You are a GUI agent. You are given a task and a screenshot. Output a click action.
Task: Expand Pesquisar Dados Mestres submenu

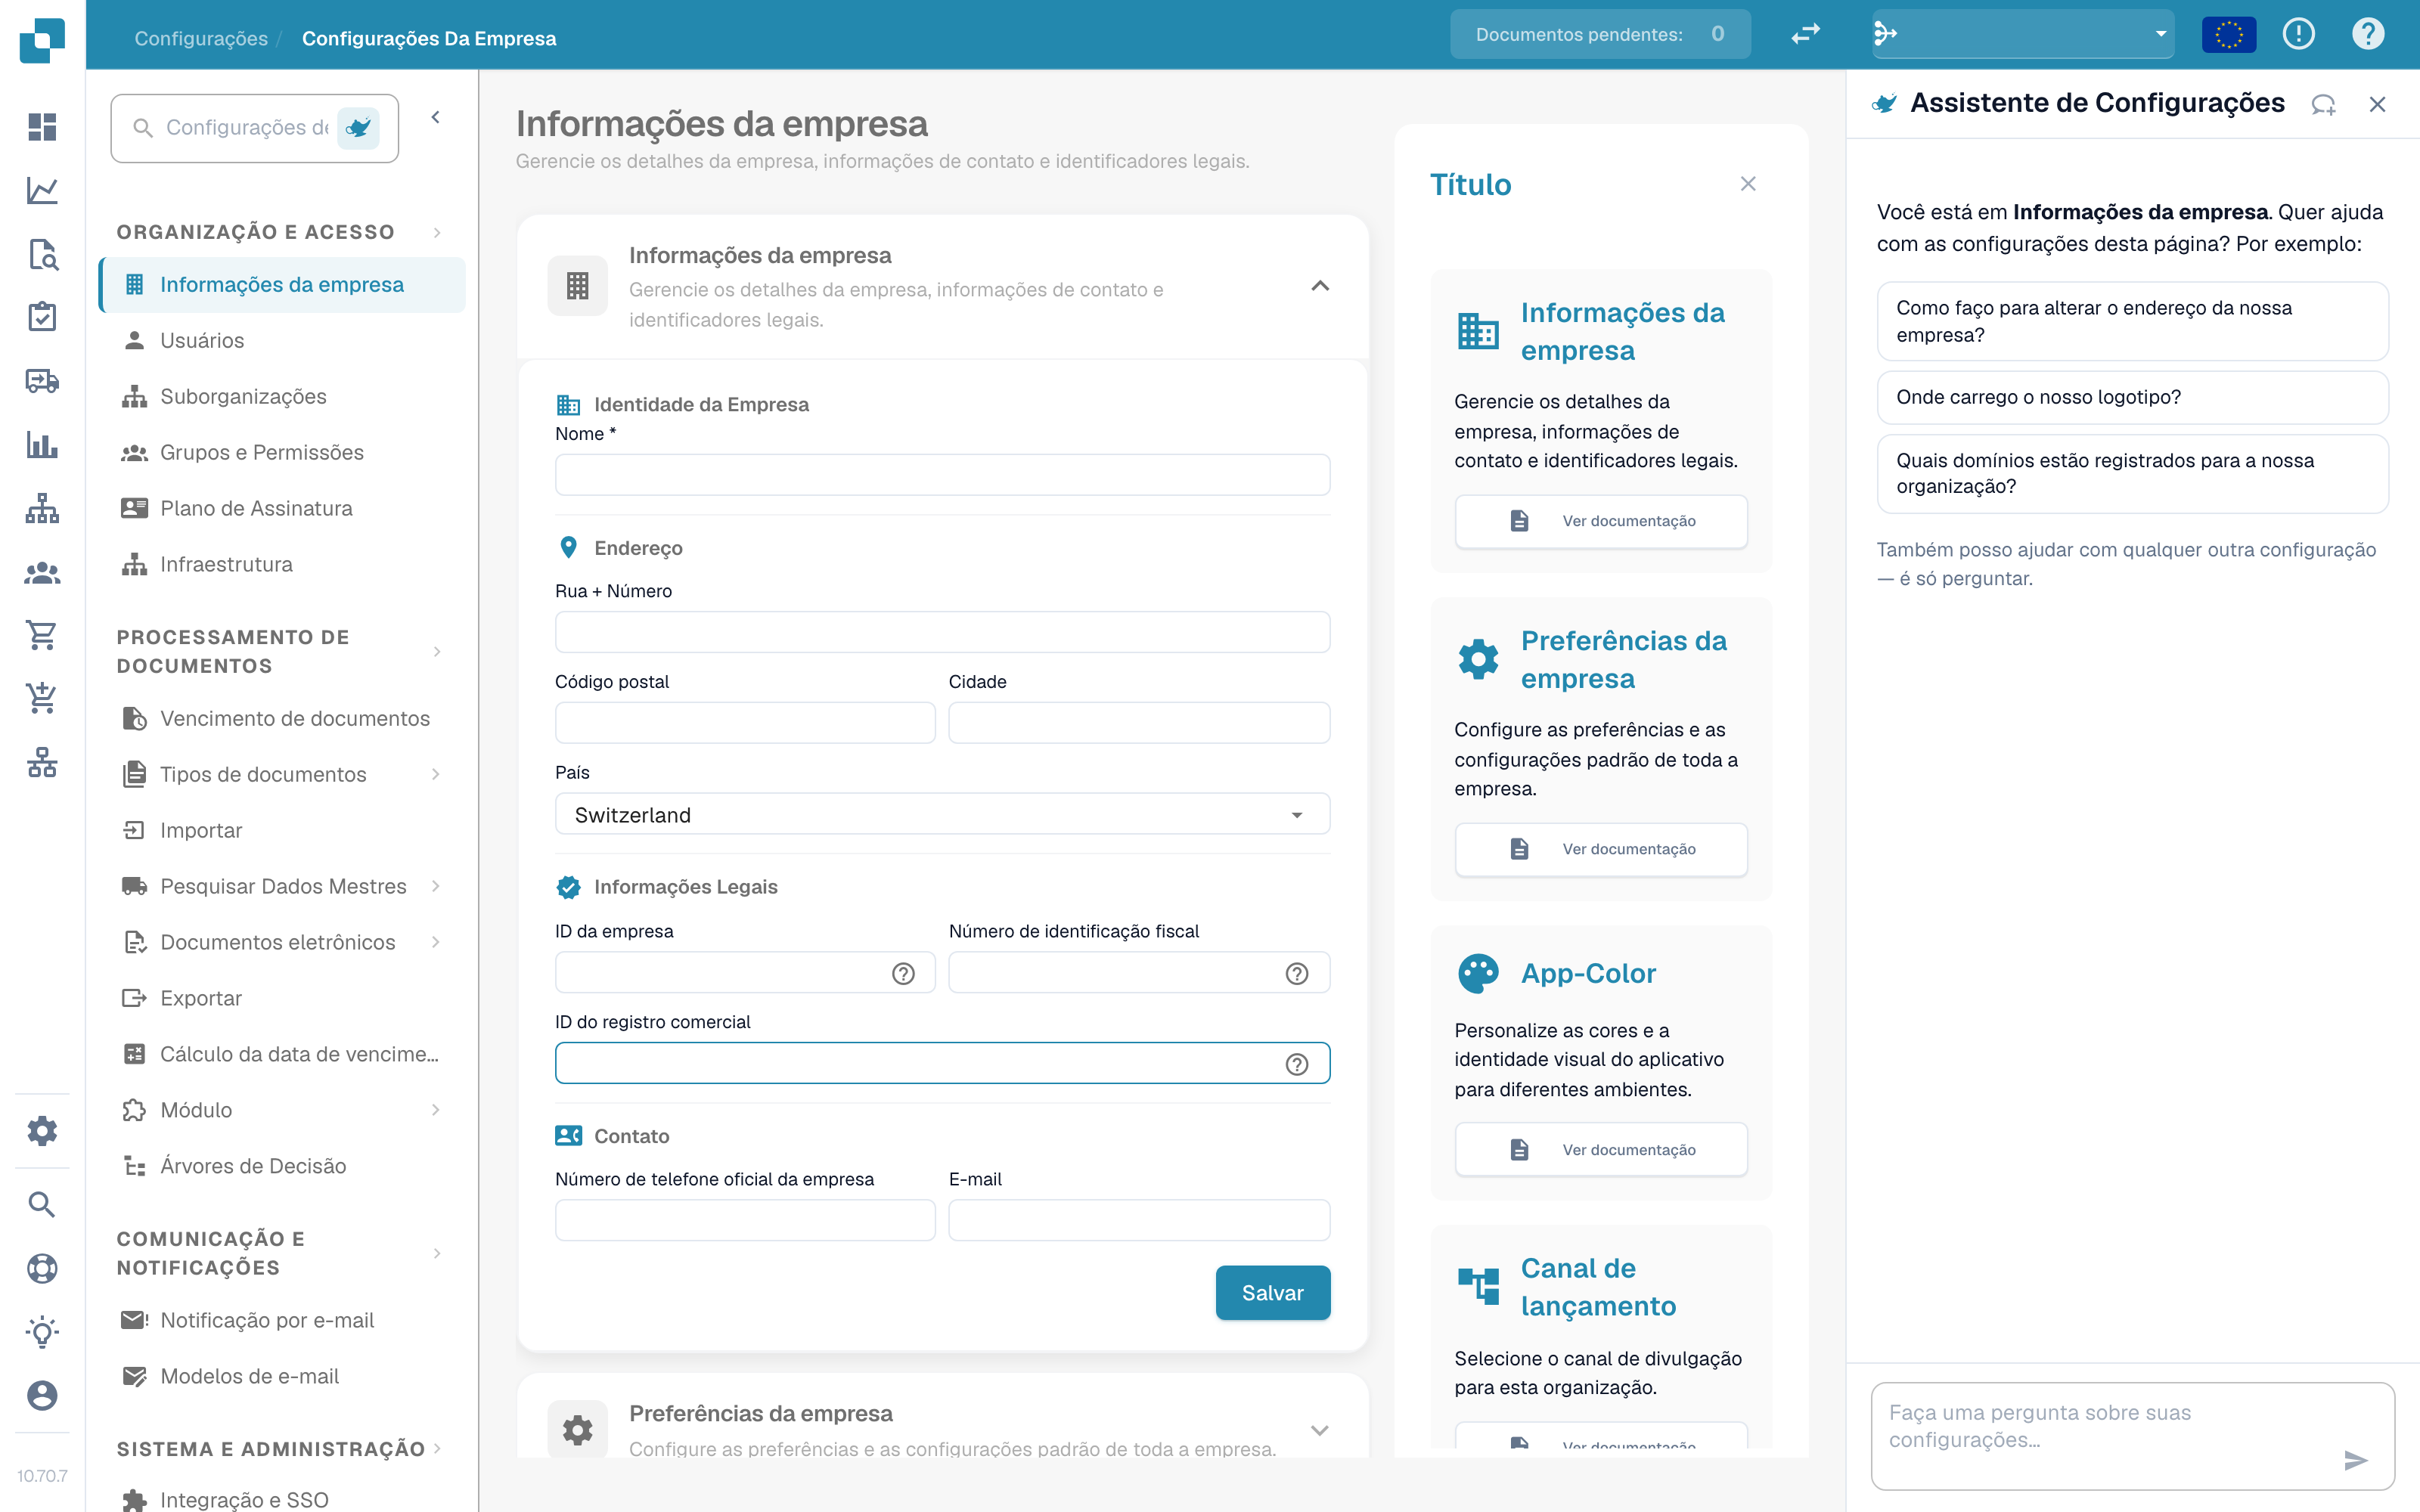coord(436,886)
